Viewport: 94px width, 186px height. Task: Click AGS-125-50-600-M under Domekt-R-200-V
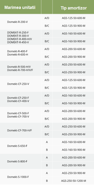pos(74,18)
